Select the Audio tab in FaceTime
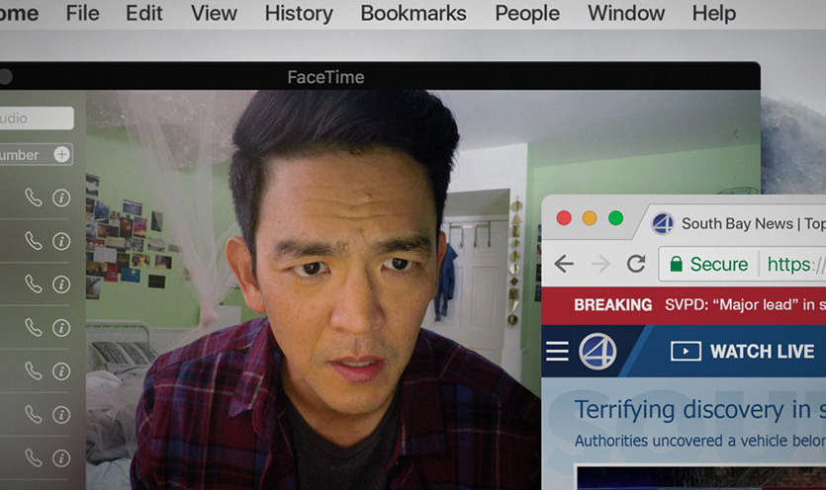This screenshot has width=826, height=490. click(x=37, y=118)
